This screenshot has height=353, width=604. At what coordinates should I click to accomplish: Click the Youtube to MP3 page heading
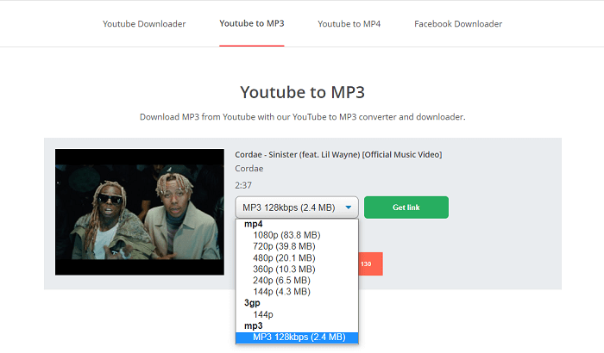[x=302, y=92]
